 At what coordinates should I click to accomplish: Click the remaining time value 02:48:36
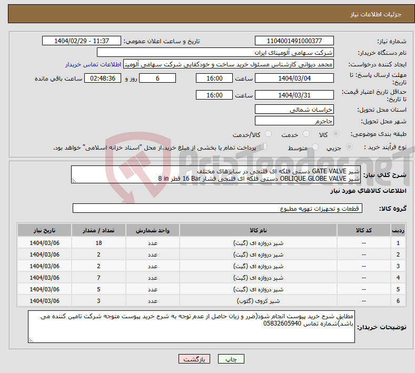[103, 78]
